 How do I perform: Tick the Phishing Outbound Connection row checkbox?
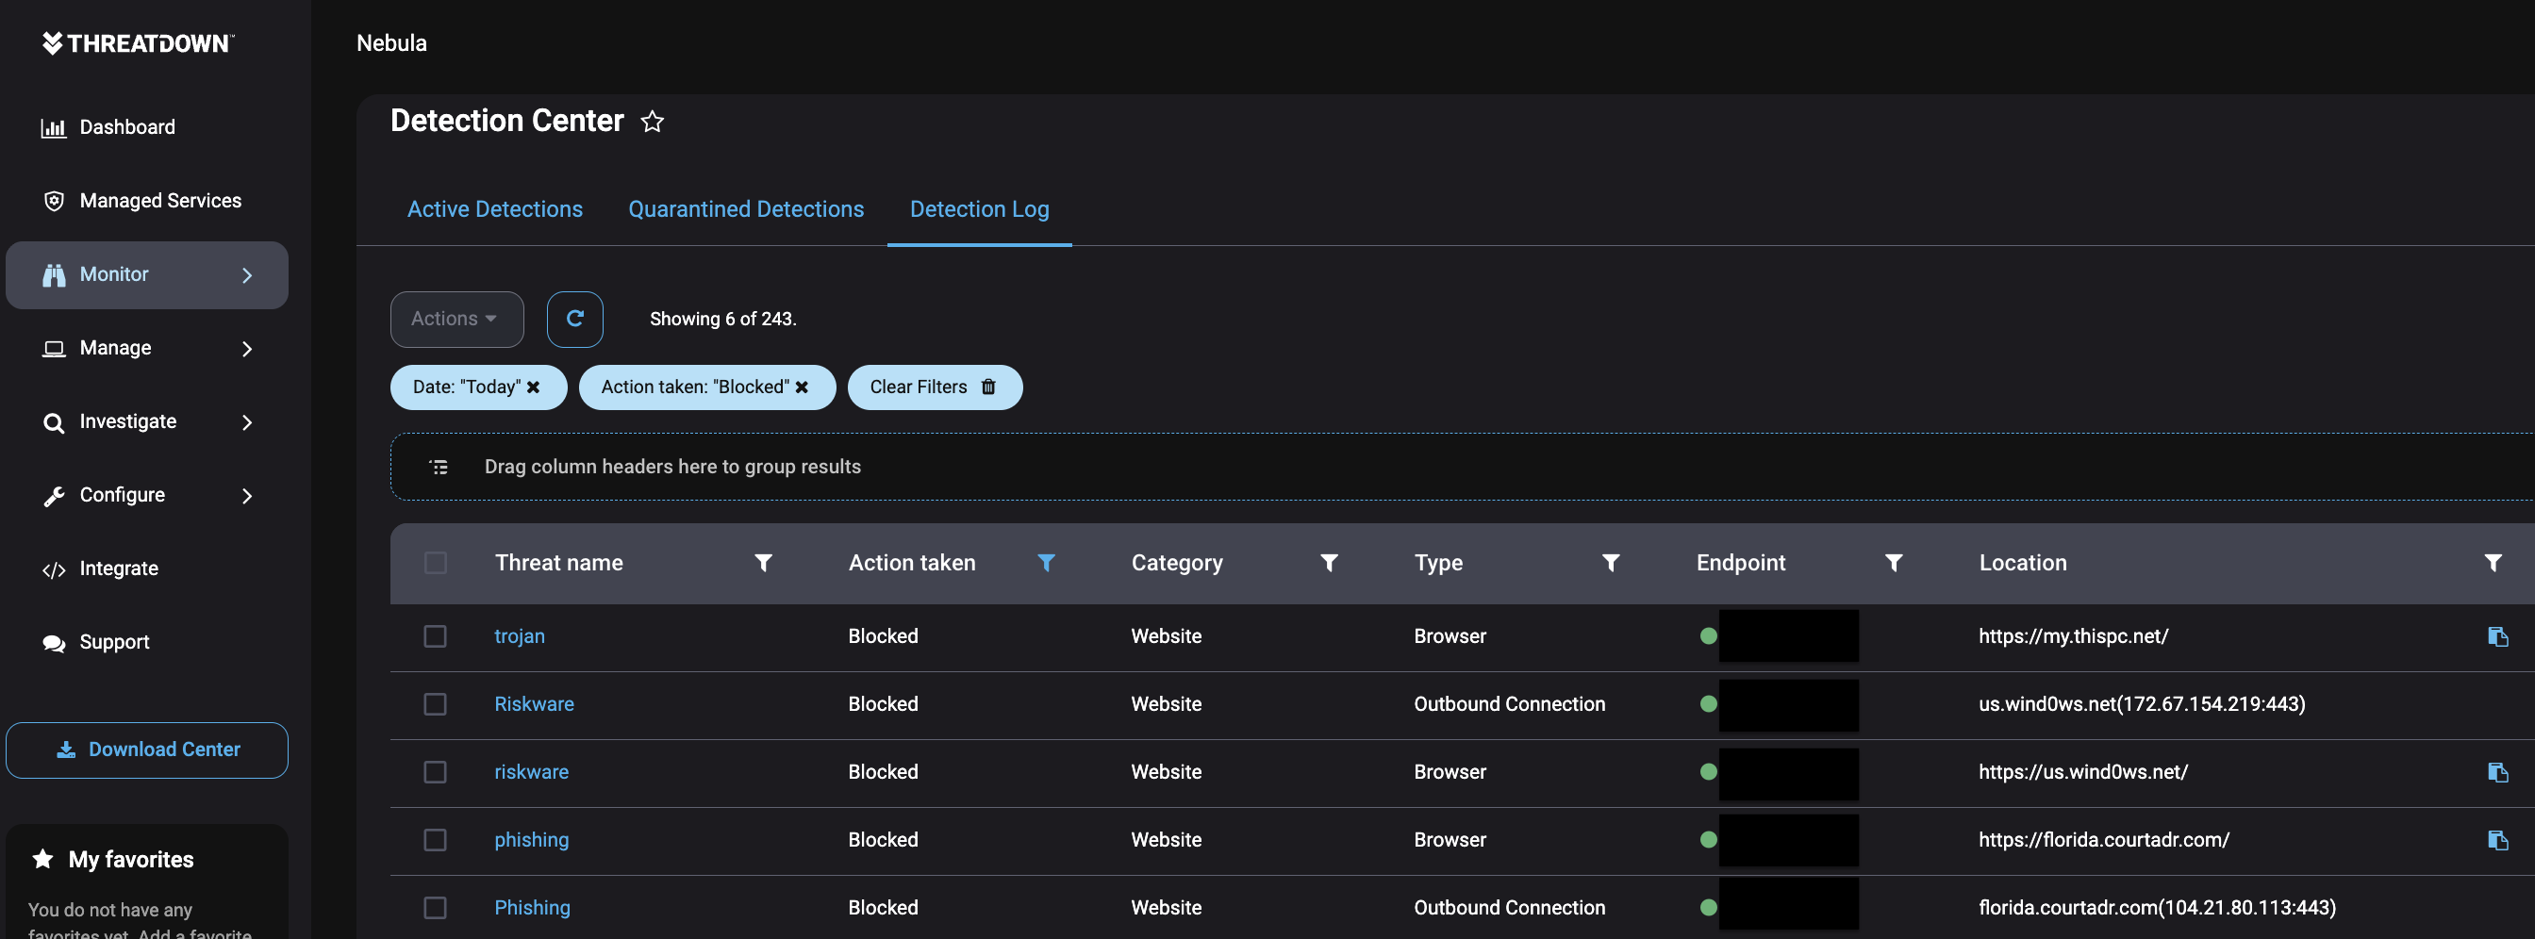coord(435,908)
